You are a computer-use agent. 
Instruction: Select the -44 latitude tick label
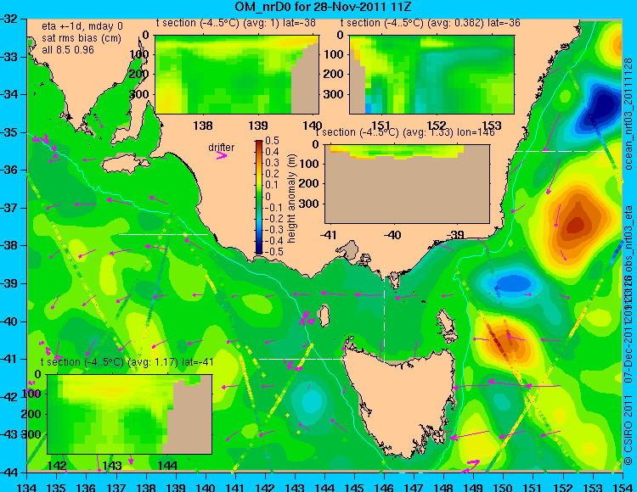pos(10,472)
